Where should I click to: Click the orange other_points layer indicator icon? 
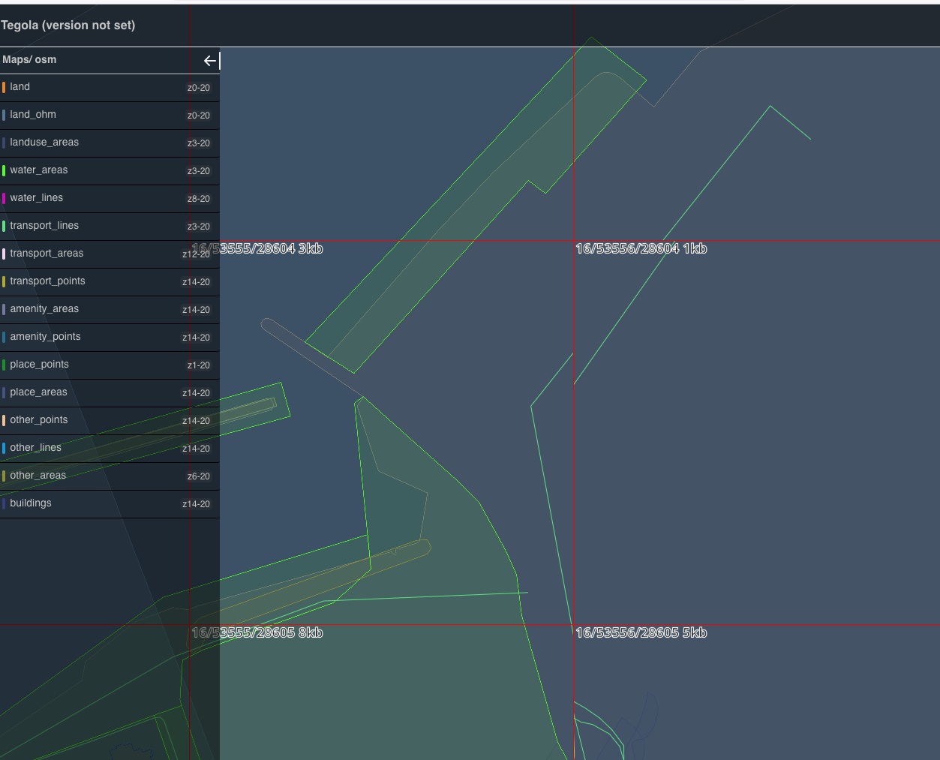[5, 420]
